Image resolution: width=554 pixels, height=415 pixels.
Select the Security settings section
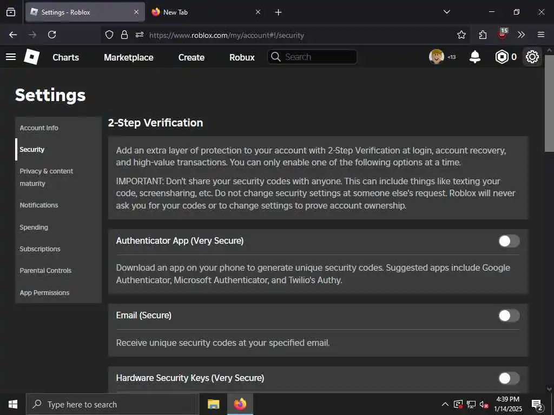[58, 149]
